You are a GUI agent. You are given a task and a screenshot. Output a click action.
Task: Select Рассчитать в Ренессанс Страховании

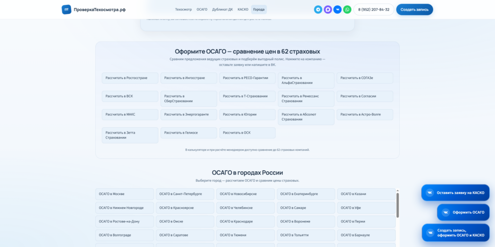tap(306, 99)
